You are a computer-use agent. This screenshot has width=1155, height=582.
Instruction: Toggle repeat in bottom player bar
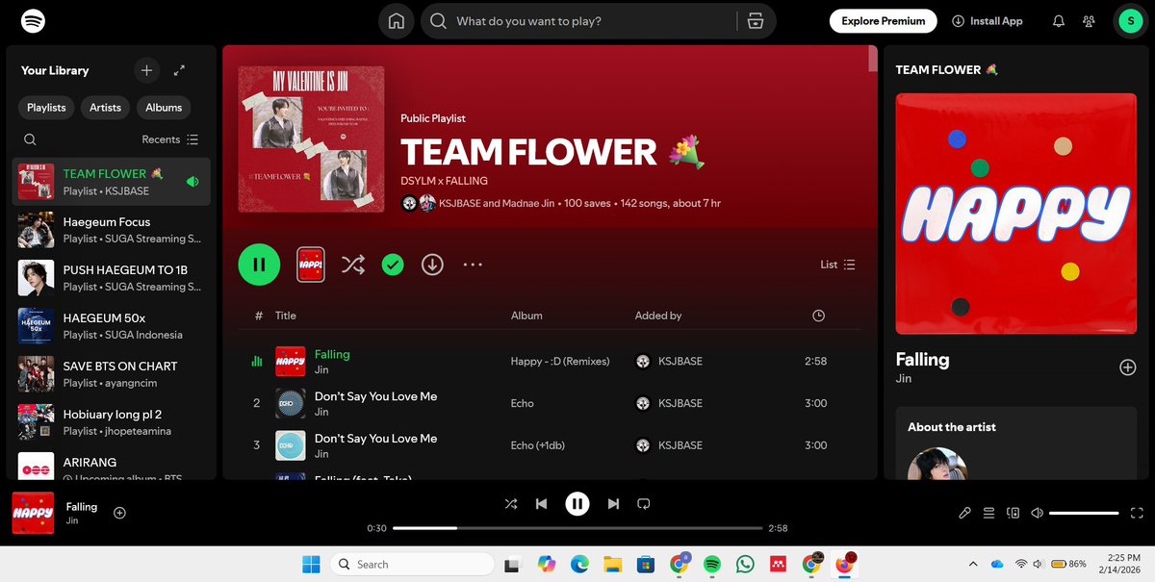(644, 504)
